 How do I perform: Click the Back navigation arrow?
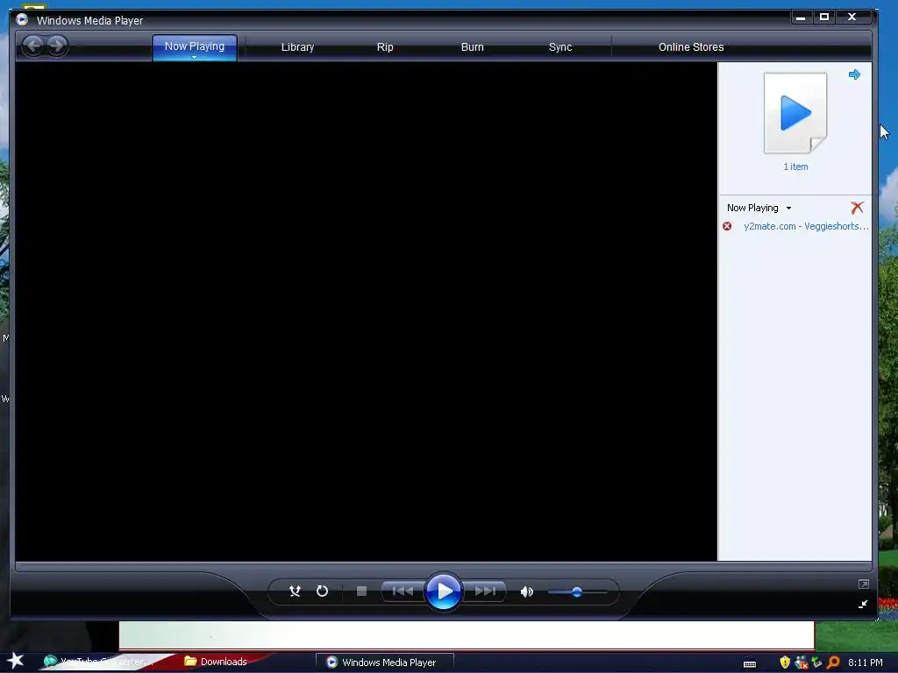(33, 46)
